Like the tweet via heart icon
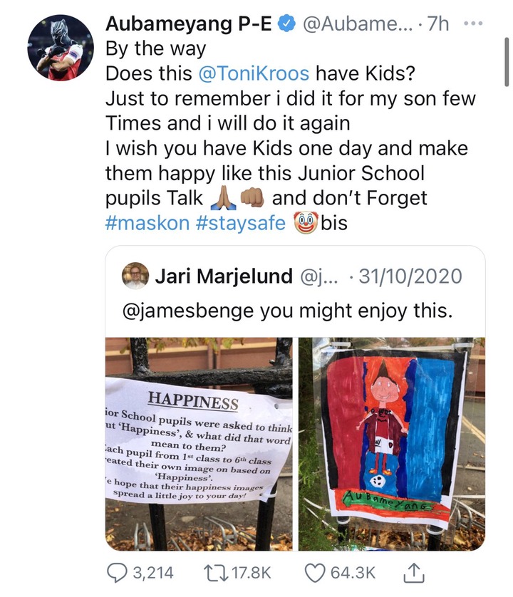Screen dimensions: 513x597 [316, 573]
